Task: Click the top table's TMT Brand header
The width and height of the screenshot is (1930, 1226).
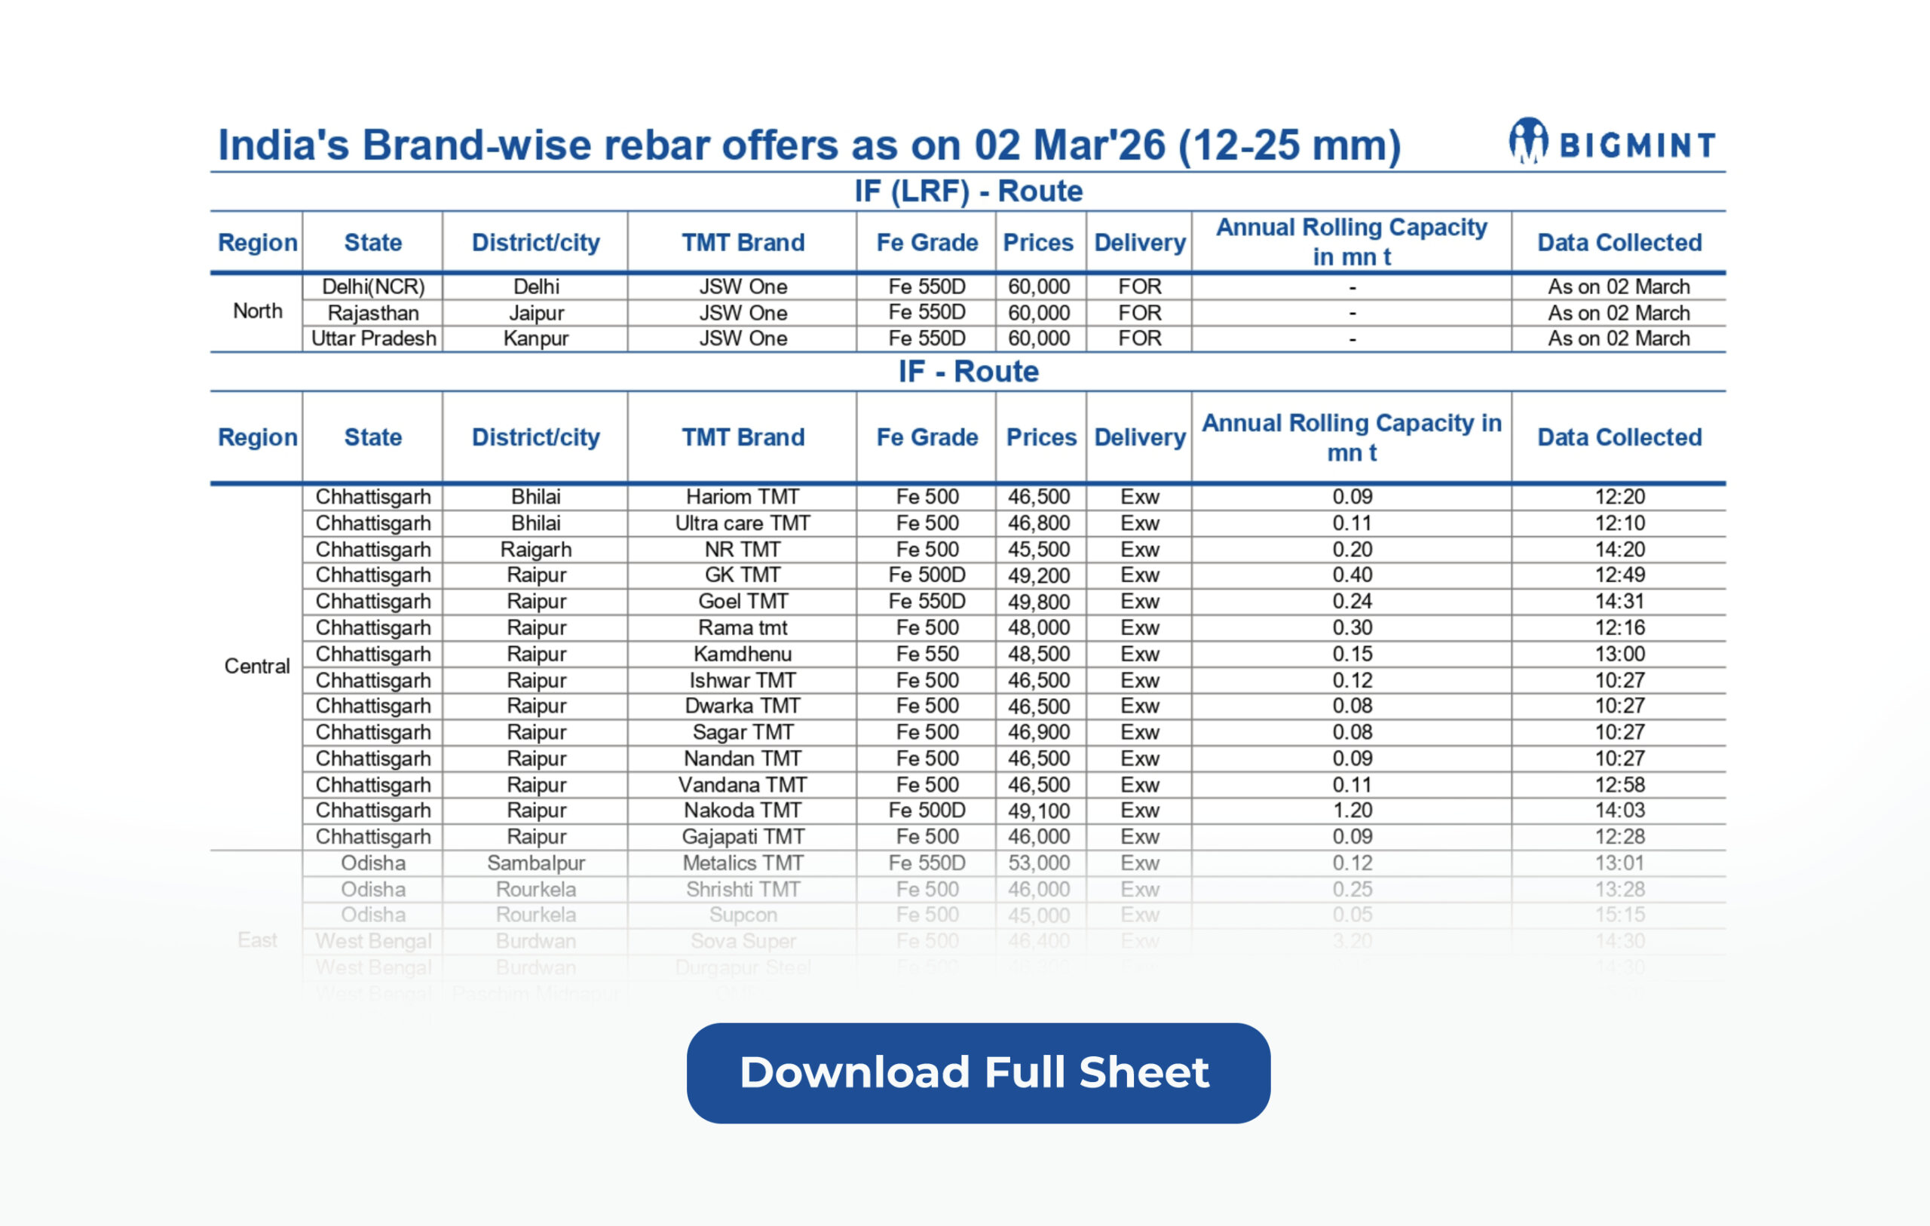Action: 742,242
